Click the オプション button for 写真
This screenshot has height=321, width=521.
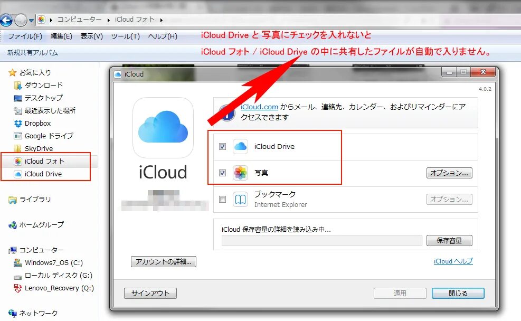tap(449, 173)
